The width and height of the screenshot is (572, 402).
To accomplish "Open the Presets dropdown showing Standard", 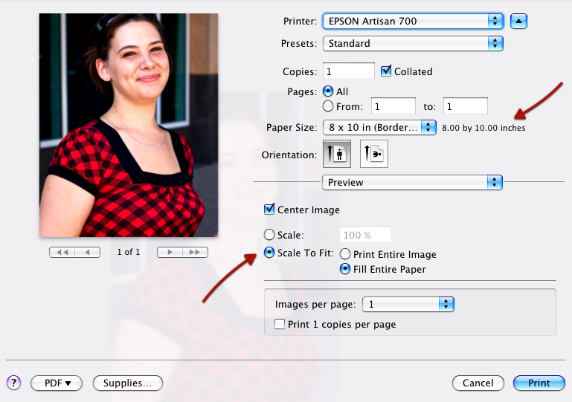I will [x=412, y=43].
